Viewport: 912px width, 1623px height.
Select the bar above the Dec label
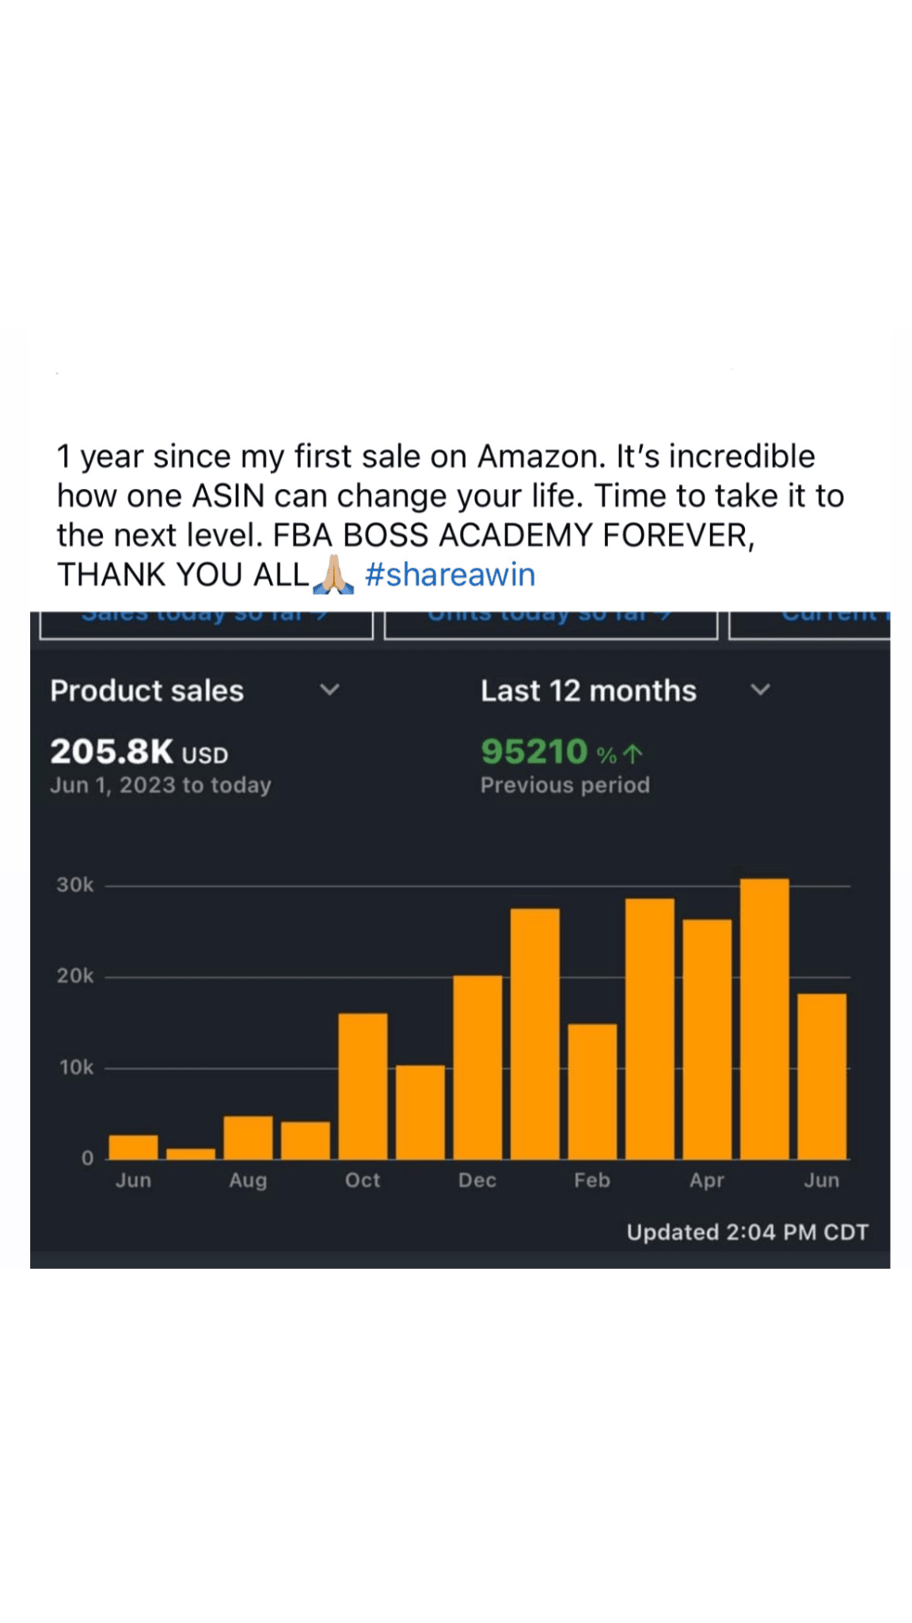click(477, 1067)
